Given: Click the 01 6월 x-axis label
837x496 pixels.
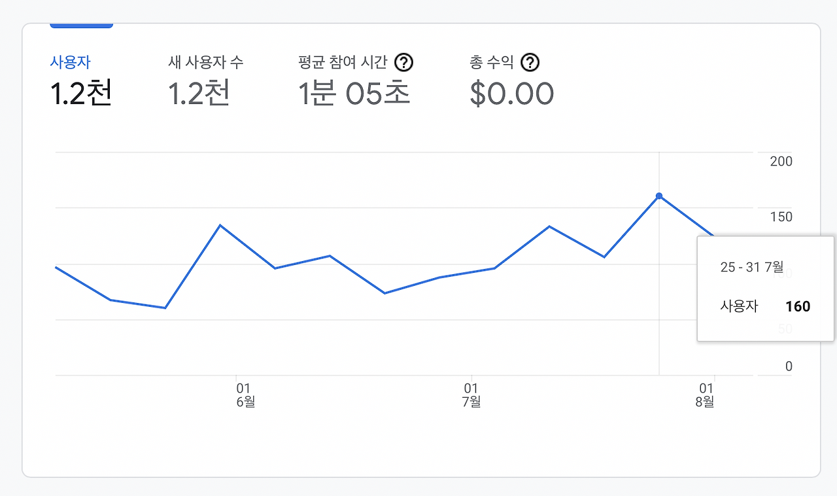Looking at the screenshot, I should 245,395.
